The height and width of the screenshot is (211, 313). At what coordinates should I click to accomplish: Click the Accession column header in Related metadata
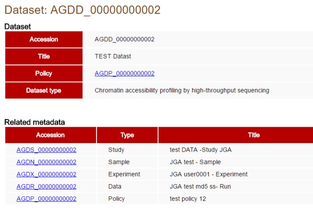tap(50, 135)
